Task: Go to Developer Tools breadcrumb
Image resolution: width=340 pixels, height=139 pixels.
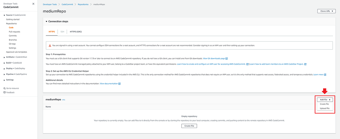Action: click(x=50, y=4)
